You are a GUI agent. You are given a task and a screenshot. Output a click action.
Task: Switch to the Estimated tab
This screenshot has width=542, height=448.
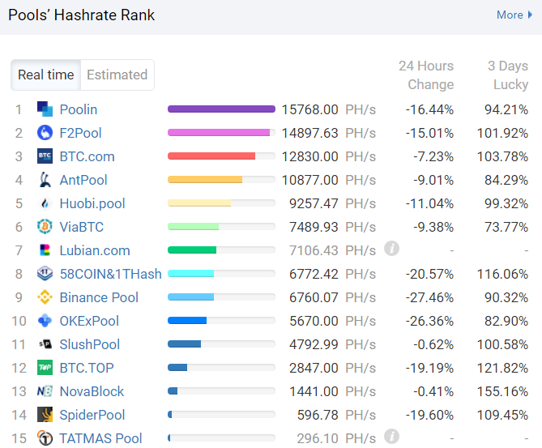point(117,75)
